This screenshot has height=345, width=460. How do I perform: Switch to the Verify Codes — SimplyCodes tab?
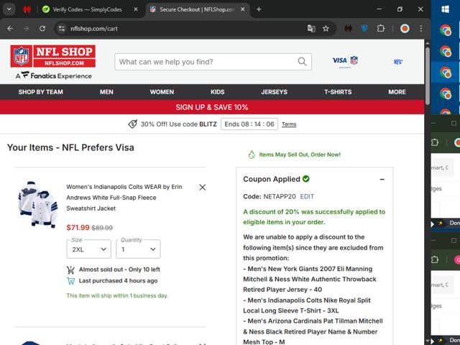(x=87, y=9)
